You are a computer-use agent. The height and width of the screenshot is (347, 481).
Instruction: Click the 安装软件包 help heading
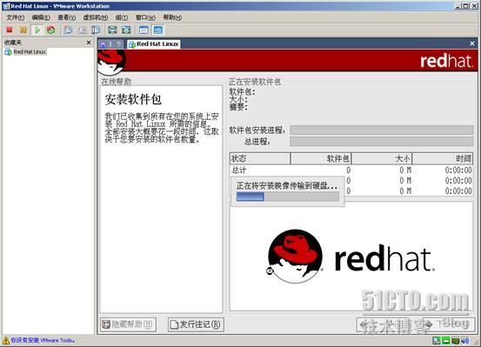click(x=133, y=99)
